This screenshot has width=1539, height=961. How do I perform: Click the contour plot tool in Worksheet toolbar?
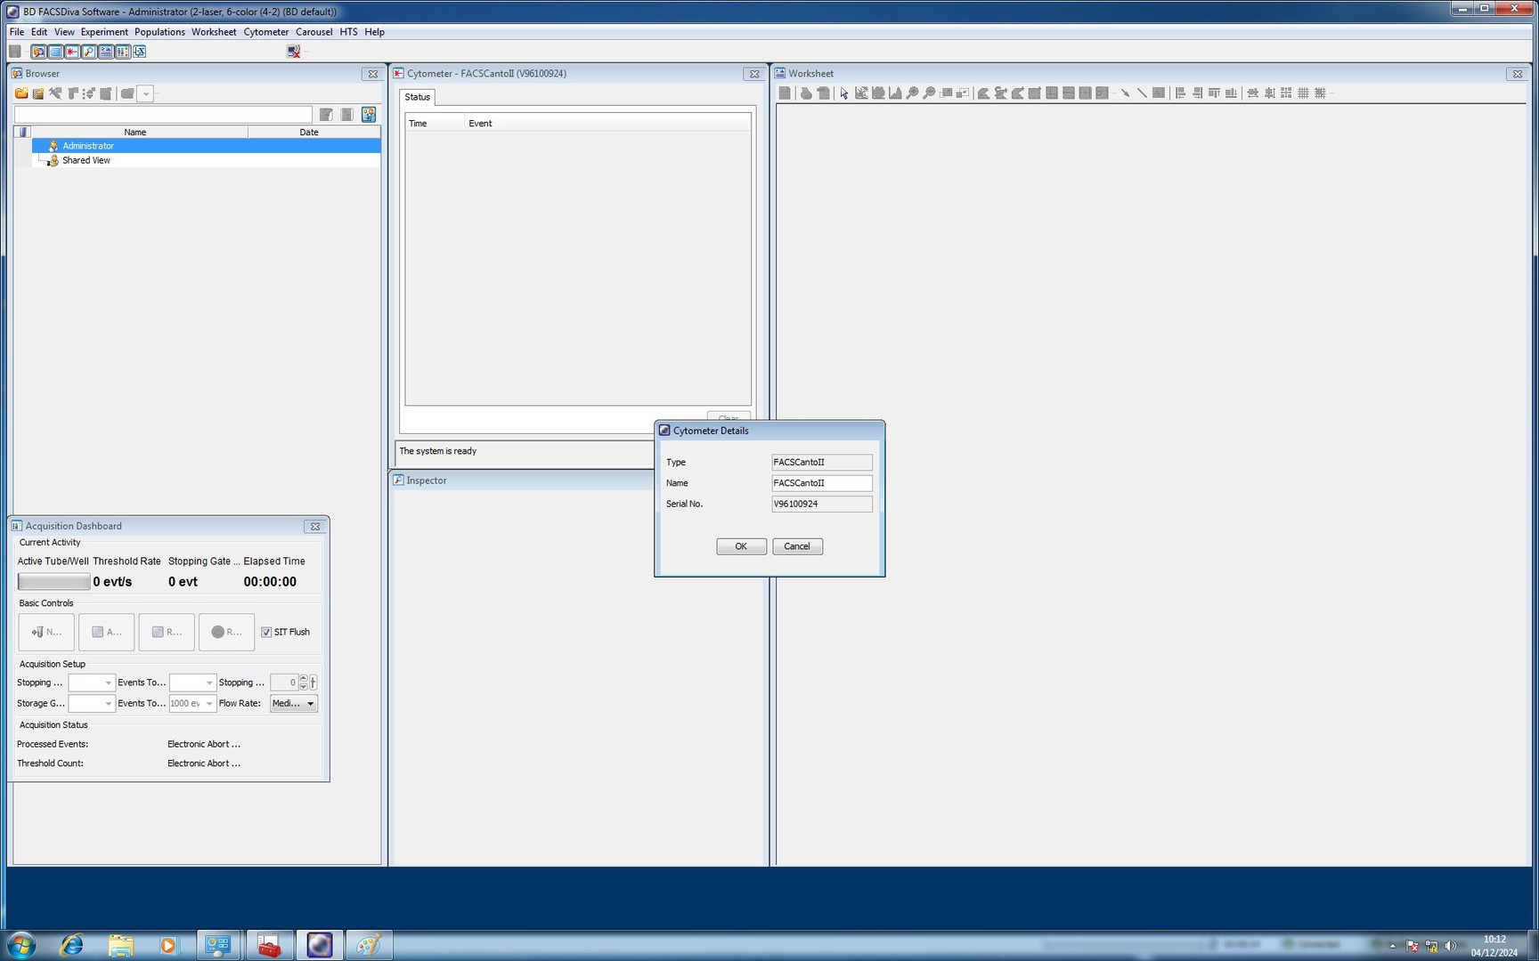(x=879, y=93)
